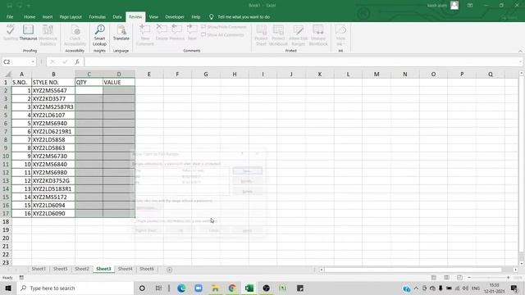
Task: Switch to the Formulas tab
Action: click(97, 16)
